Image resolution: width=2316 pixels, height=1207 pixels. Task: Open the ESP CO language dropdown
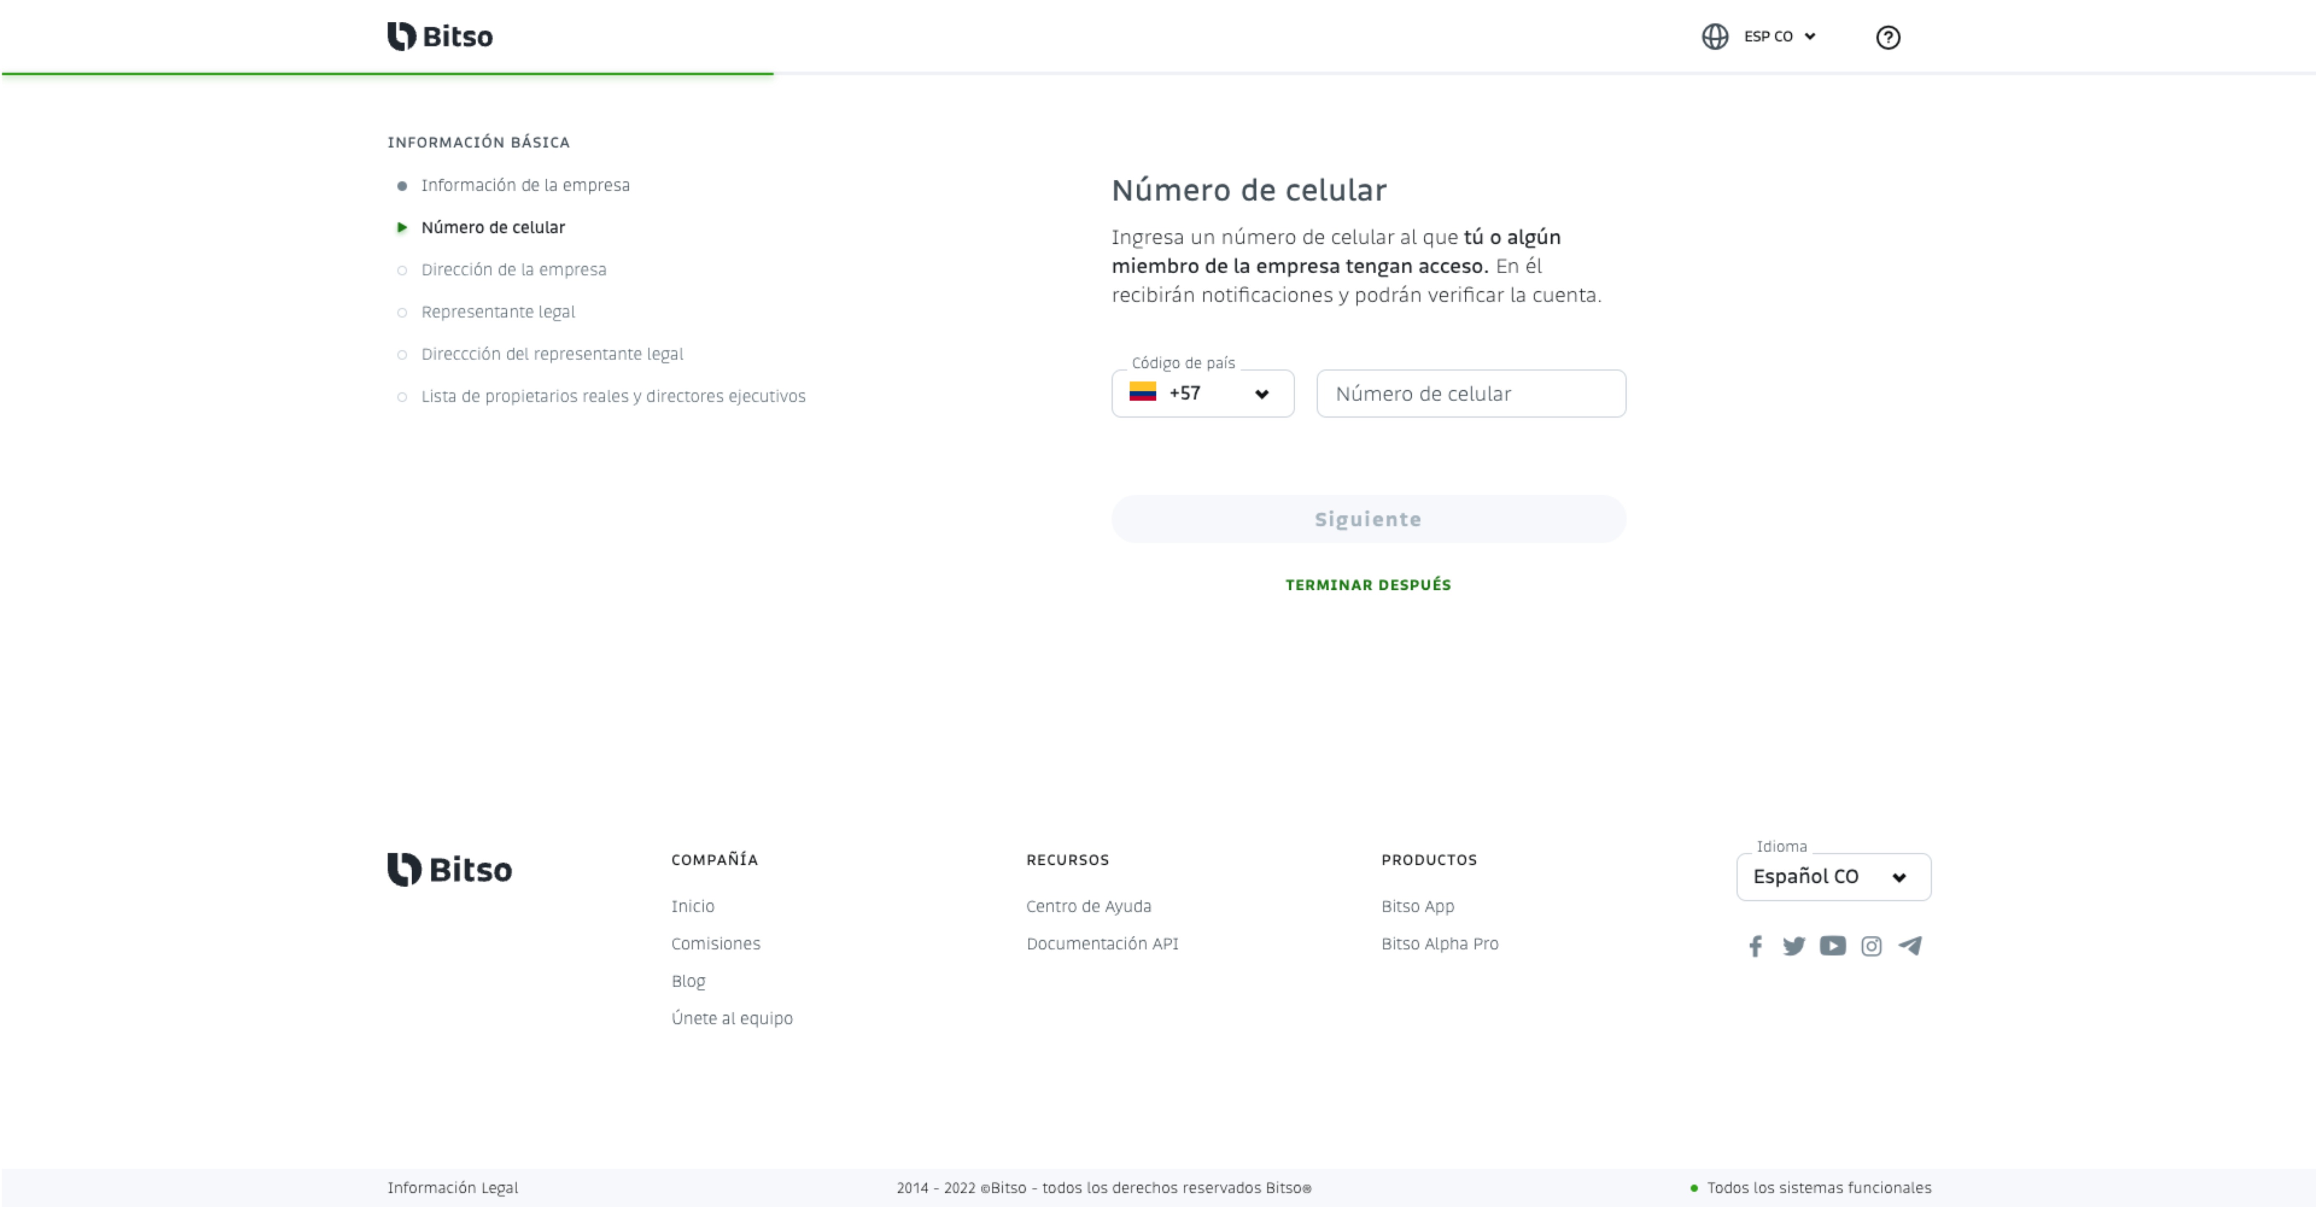point(1779,37)
